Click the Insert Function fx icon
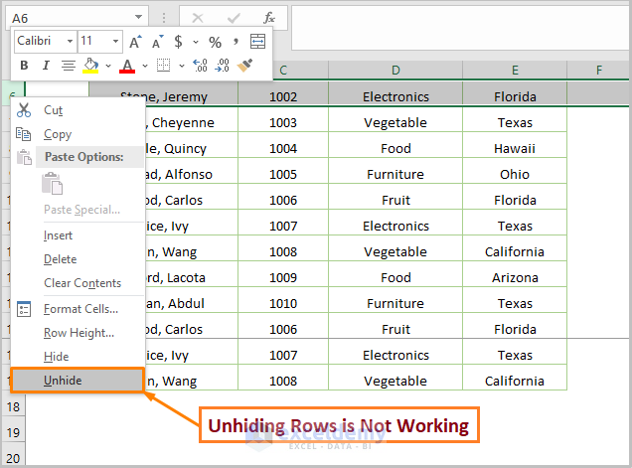The width and height of the screenshot is (632, 468). click(x=269, y=18)
